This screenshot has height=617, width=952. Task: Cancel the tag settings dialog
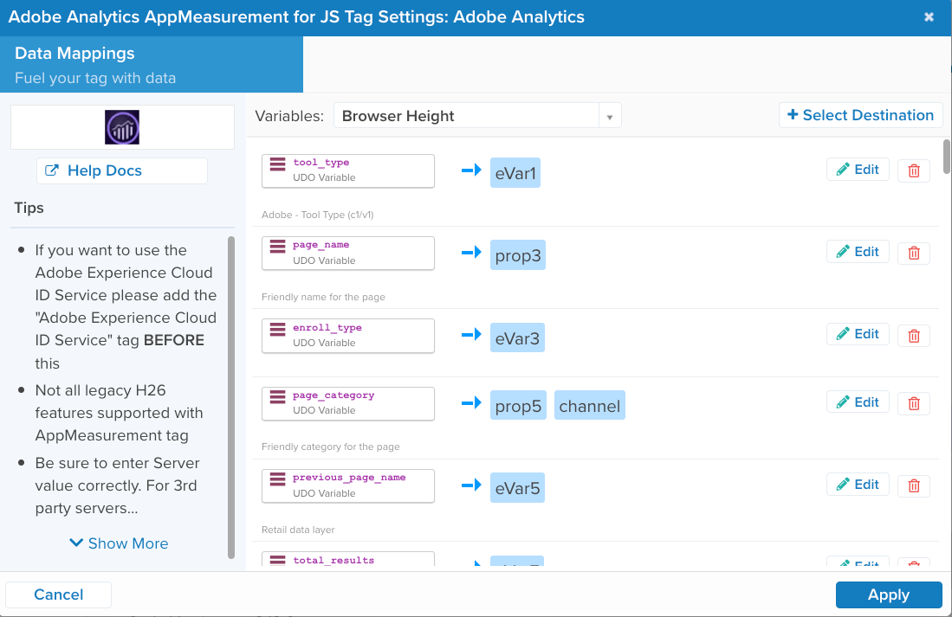58,595
